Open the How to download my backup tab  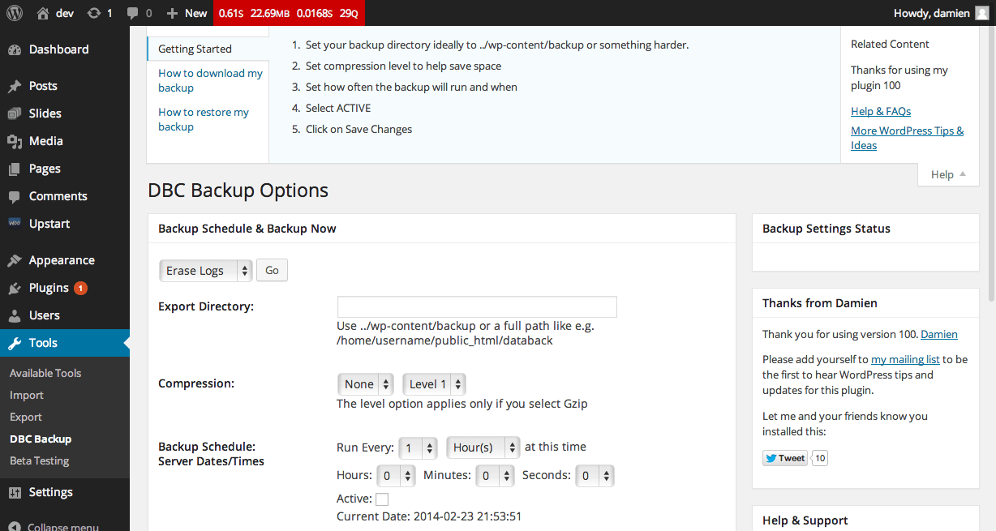point(210,80)
